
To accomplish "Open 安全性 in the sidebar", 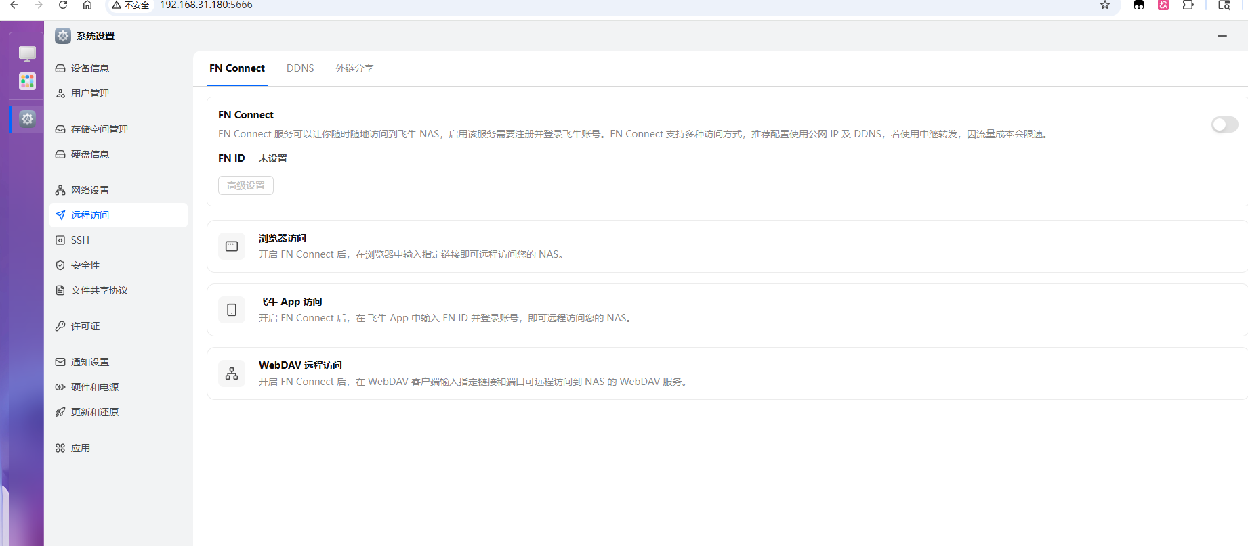I will (x=119, y=265).
